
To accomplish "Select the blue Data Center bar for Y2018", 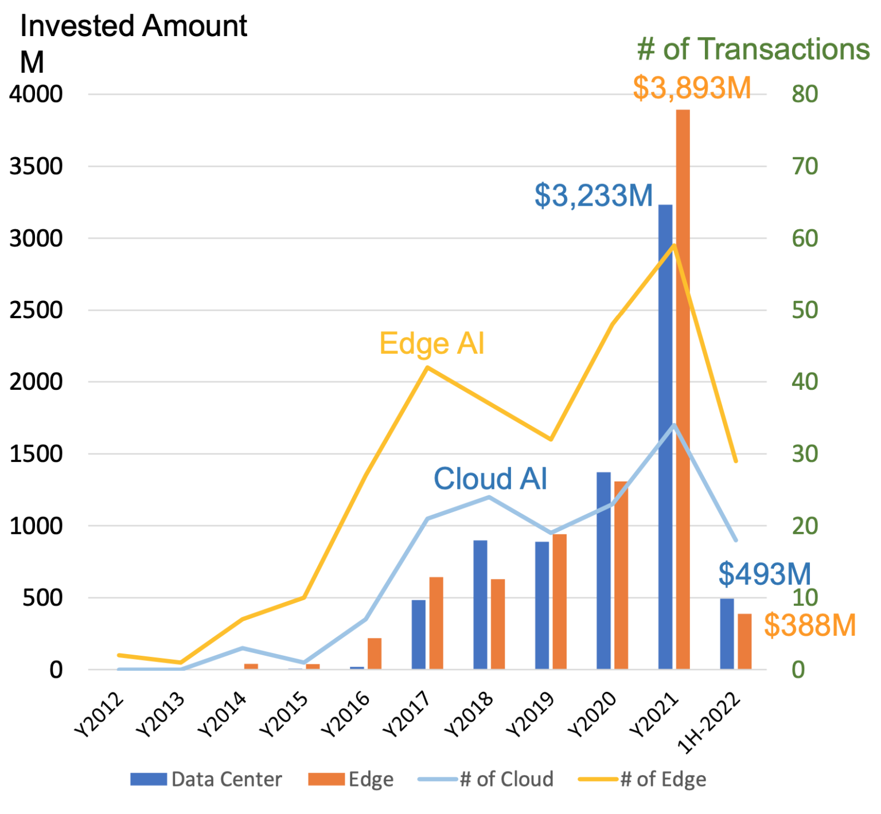I will point(480,605).
